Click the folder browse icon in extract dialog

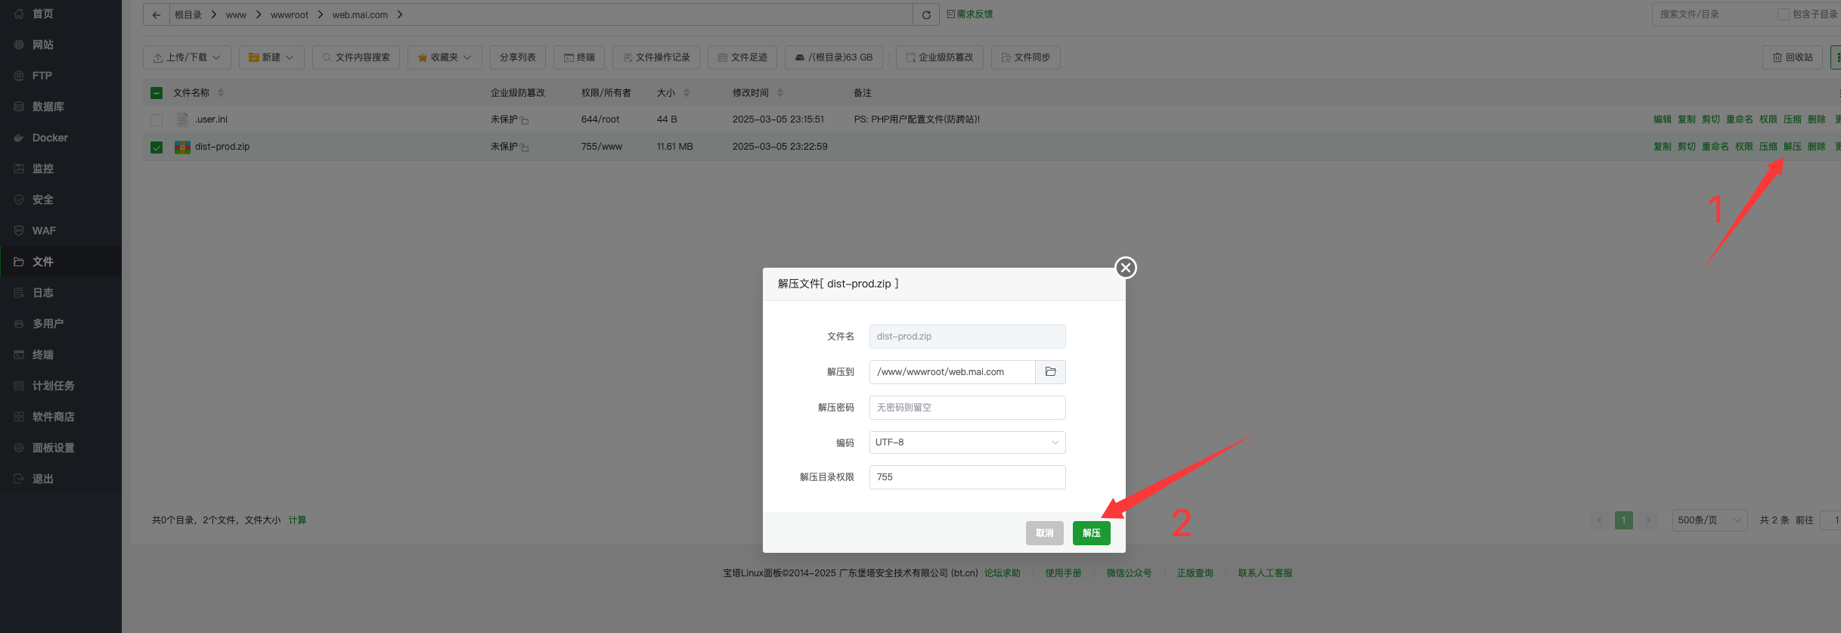pyautogui.click(x=1050, y=372)
